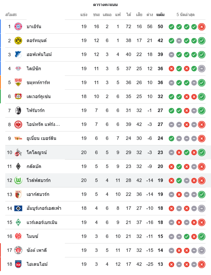This screenshot has height=275, width=211.
Task: Open team page for ยูเนี่ยน เบอร์ลิน
Action: (x=41, y=138)
